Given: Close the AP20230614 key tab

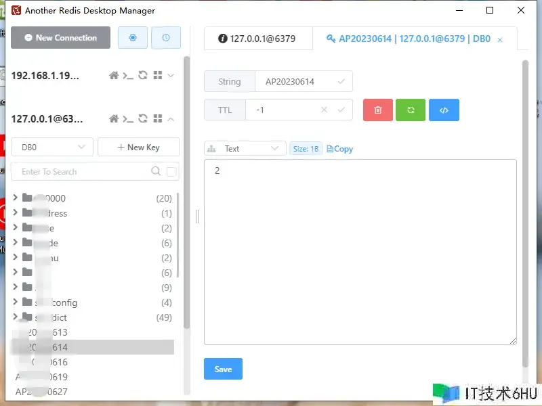Looking at the screenshot, I should (x=500, y=40).
